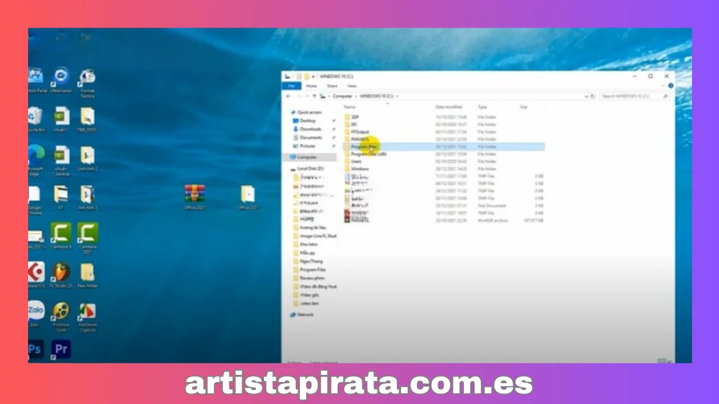Image resolution: width=719 pixels, height=404 pixels.
Task: Select Desktop in the navigation pane
Action: 304,121
